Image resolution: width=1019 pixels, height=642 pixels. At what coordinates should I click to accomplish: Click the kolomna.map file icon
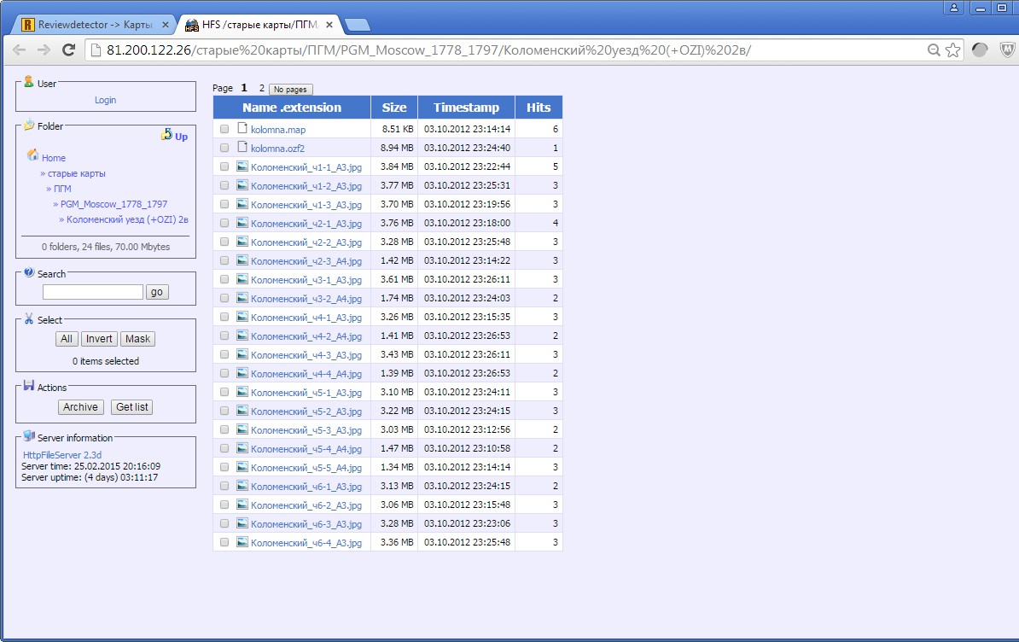(x=242, y=129)
